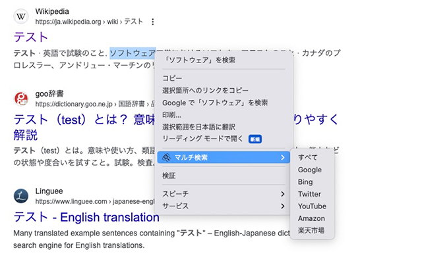Click the マルチ検索 magnifier icon
Screen dimensions: 422x263
pyautogui.click(x=167, y=158)
